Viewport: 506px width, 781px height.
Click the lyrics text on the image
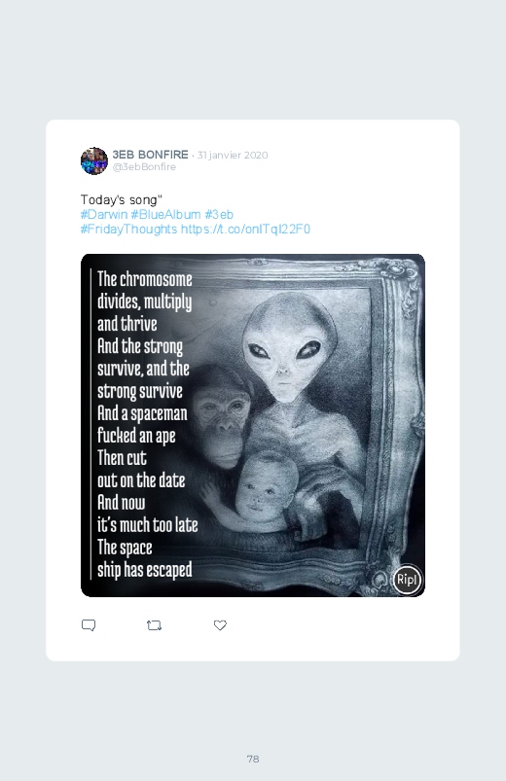[145, 424]
